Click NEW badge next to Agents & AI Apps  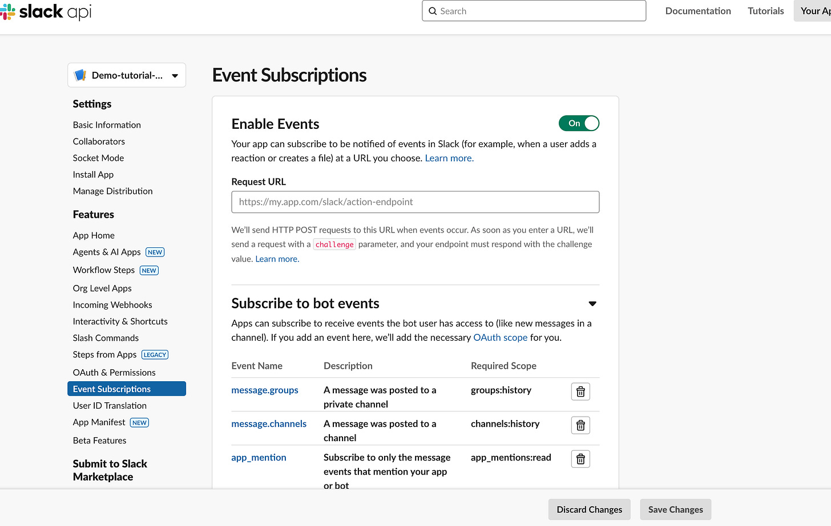[155, 252]
